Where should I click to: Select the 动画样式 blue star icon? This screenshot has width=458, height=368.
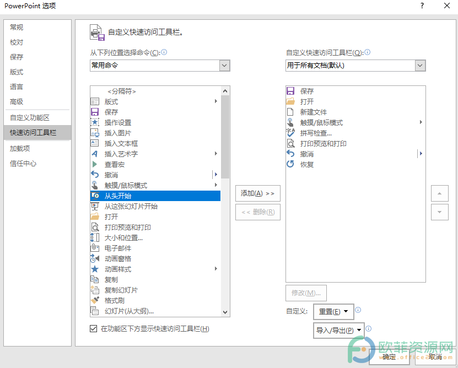click(x=95, y=269)
